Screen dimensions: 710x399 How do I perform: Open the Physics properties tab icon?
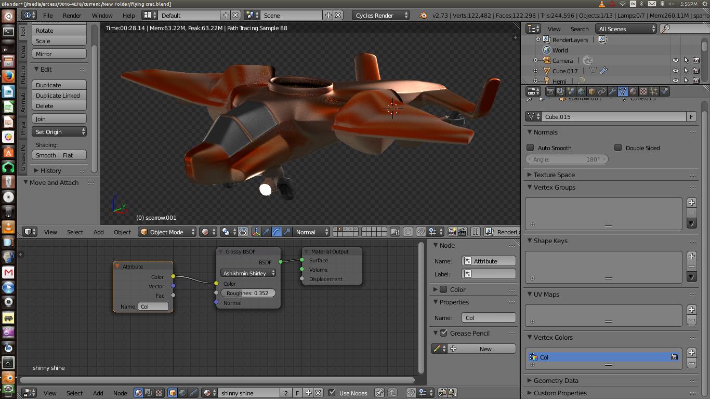click(x=664, y=91)
